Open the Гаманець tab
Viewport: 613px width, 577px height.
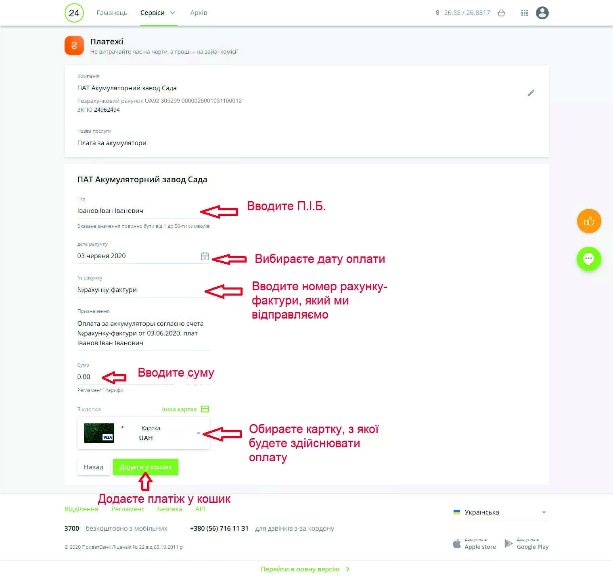click(112, 13)
